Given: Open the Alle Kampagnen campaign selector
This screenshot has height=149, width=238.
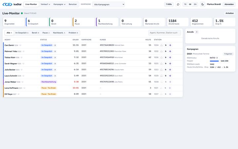Looking at the screenshot, I should tap(108, 4).
